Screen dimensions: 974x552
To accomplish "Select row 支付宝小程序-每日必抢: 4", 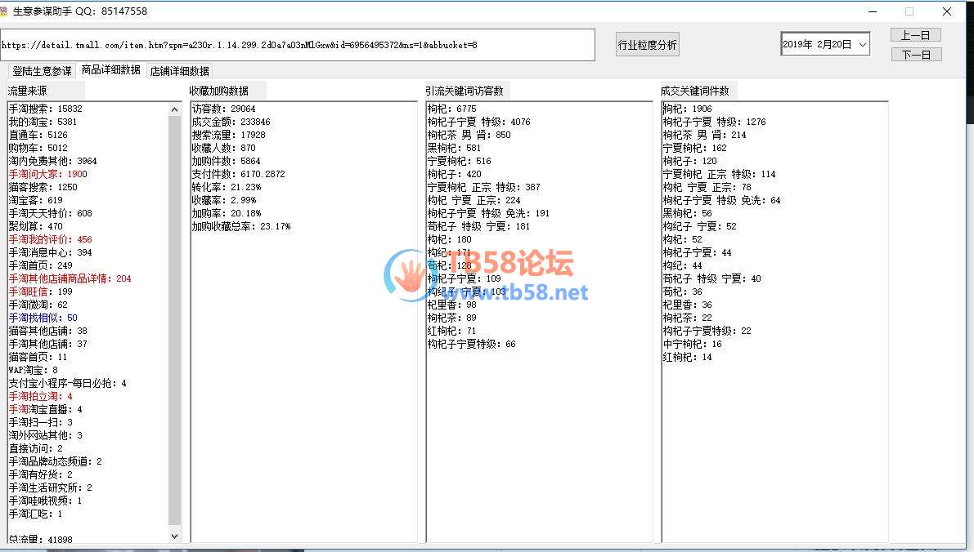I will click(x=68, y=383).
